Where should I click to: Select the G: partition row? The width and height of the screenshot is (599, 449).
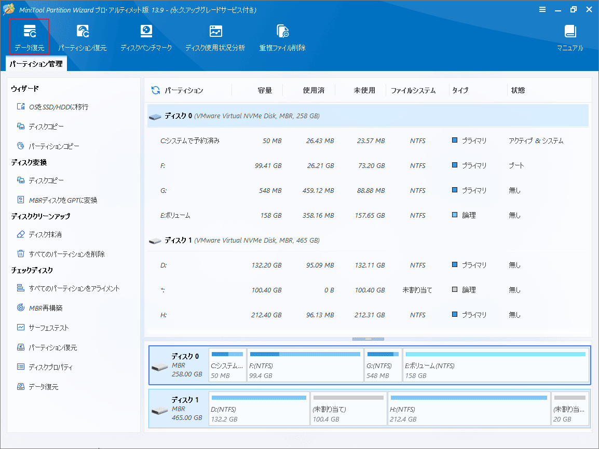[368, 190]
